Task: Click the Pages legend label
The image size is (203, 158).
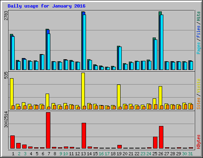Action: pyautogui.click(x=199, y=48)
